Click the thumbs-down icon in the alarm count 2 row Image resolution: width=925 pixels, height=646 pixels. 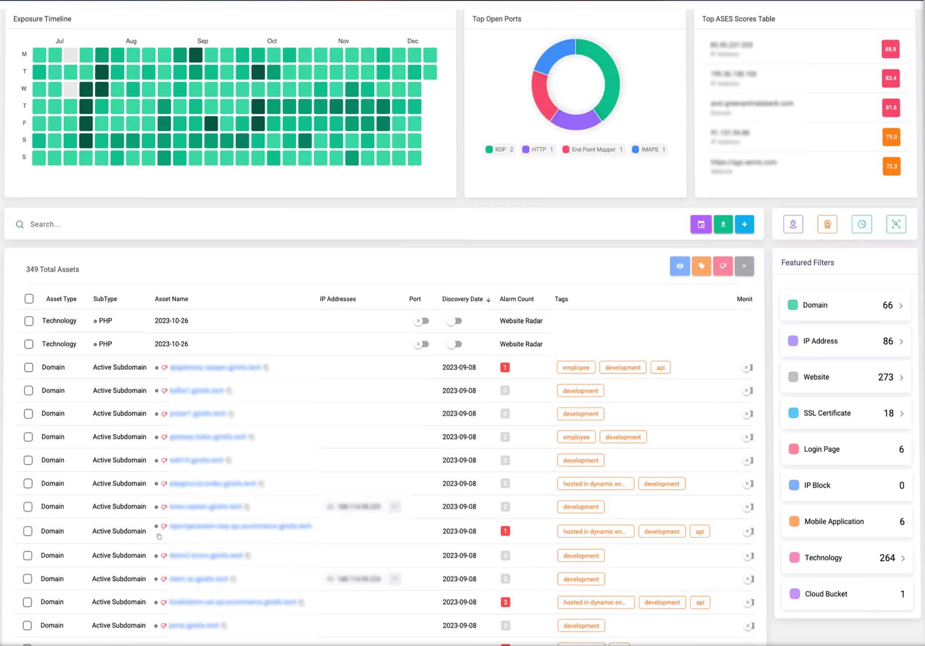(x=164, y=602)
